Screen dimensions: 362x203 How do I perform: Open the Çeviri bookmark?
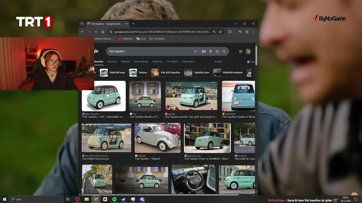click(141, 39)
